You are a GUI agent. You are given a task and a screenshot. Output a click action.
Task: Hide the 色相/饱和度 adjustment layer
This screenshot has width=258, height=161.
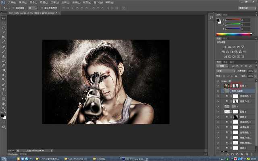point(218,143)
